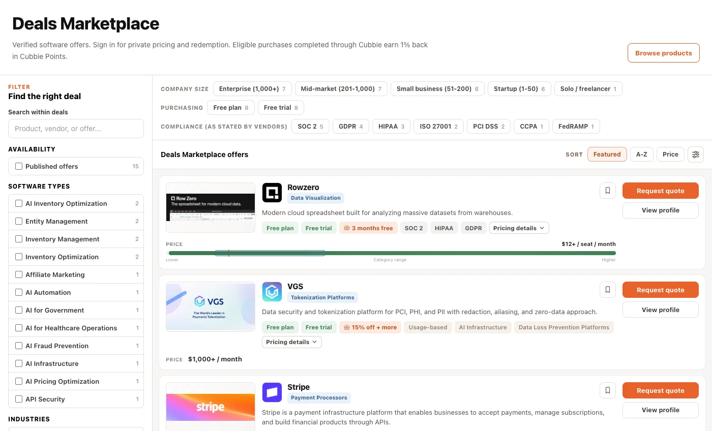712x431 pixels.
Task: Toggle the Affiliate Marketing checkbox
Action: pos(19,274)
